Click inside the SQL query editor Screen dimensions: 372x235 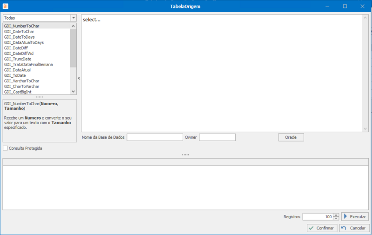[222, 74]
